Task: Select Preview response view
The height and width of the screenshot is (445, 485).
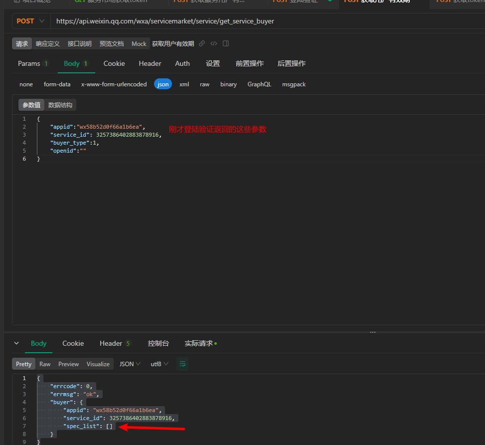Action: 68,364
